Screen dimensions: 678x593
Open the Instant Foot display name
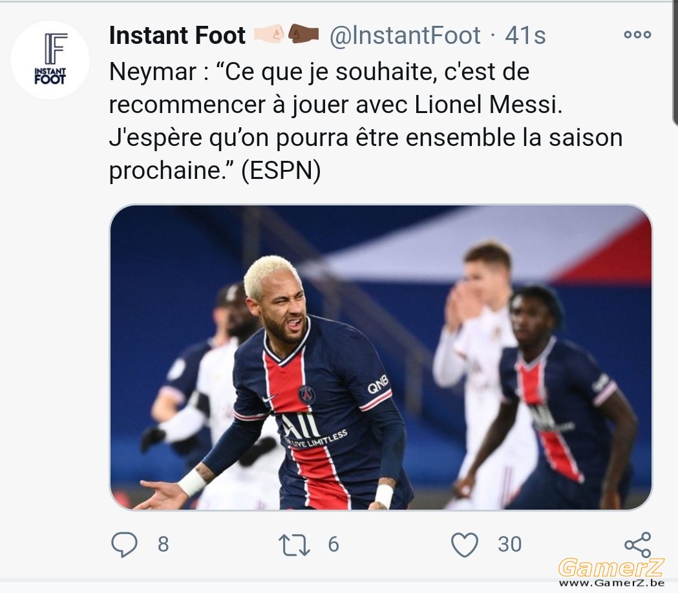177,35
